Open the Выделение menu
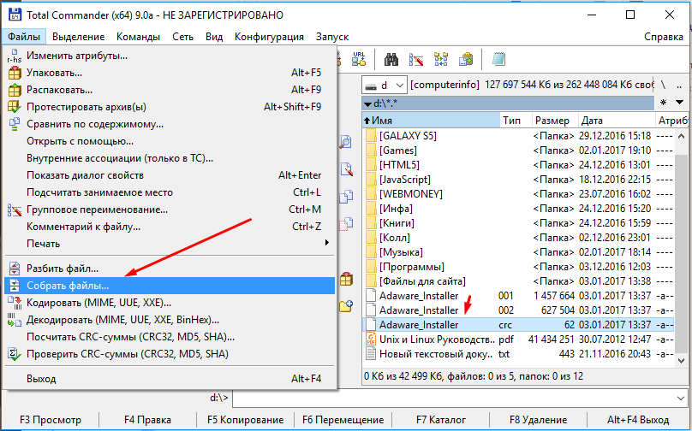The image size is (692, 431). tap(78, 37)
